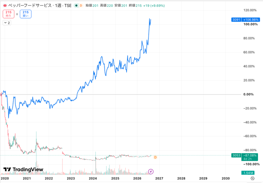The width and height of the screenshot is (263, 183).
Task: Open the purple lightning bolt event marker
Action: click(x=151, y=172)
